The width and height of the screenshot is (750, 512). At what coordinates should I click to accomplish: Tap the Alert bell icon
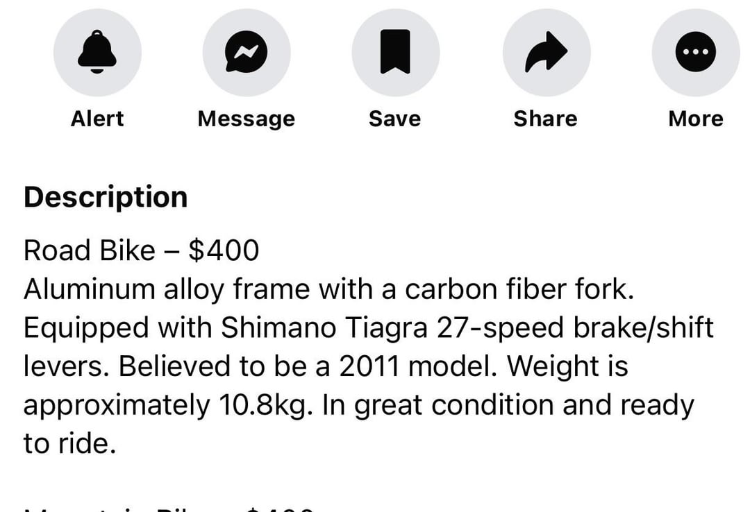[x=97, y=52]
